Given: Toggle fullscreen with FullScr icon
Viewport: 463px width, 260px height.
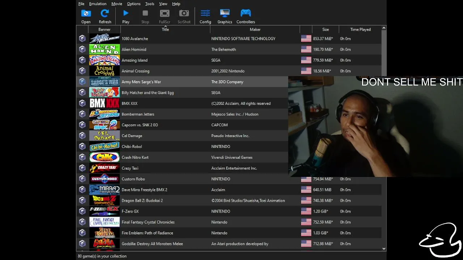Looking at the screenshot, I should [165, 17].
